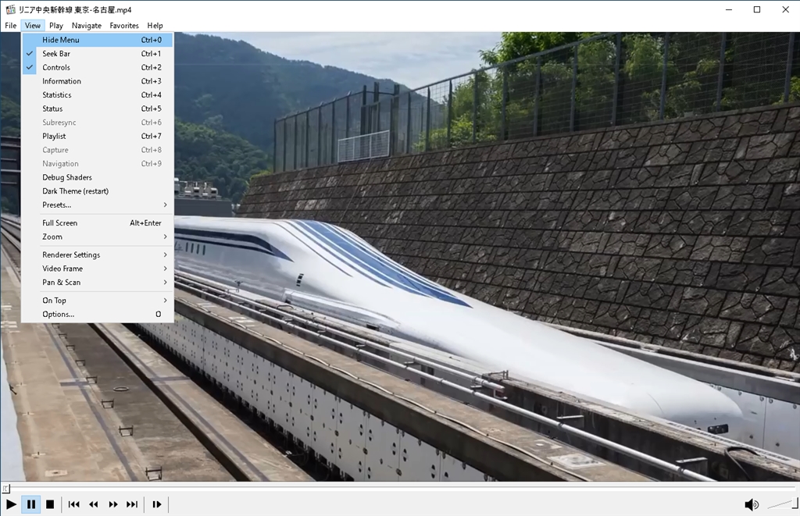Expand the On Top submenu
Viewport: 800px width, 516px height.
coord(98,301)
